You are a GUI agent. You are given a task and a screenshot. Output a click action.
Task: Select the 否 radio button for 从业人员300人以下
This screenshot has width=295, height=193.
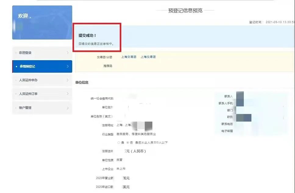128,143
